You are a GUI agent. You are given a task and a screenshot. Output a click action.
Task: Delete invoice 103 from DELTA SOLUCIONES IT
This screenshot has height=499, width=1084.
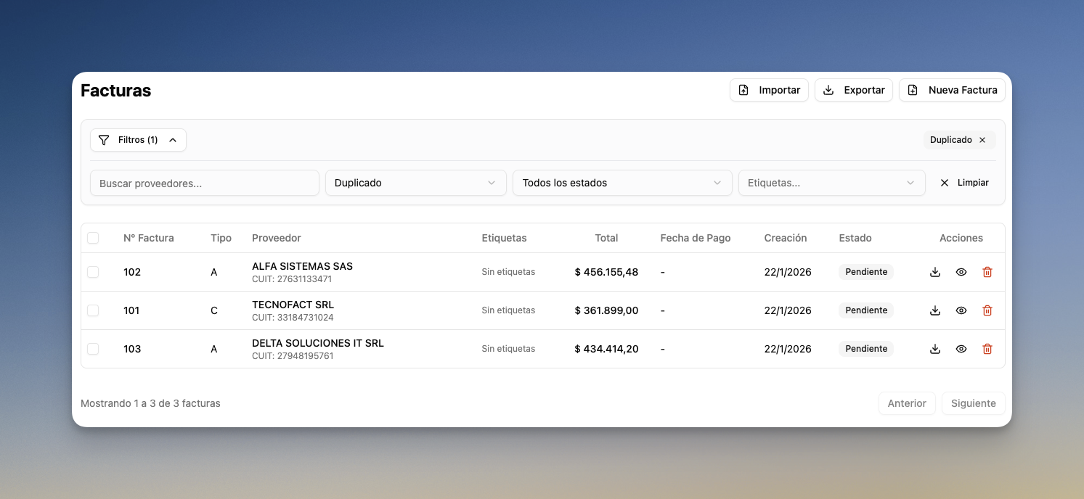[987, 349]
